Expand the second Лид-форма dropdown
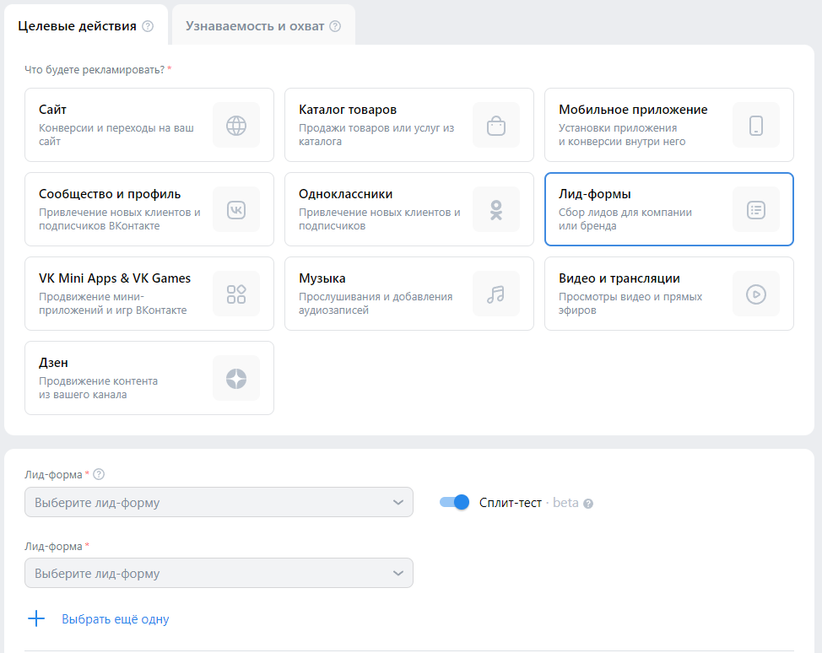The image size is (822, 653). click(x=219, y=573)
